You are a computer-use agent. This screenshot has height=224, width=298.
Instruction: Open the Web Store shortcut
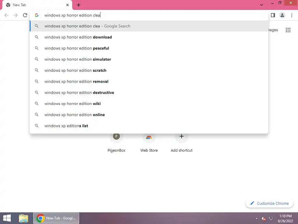149,143
